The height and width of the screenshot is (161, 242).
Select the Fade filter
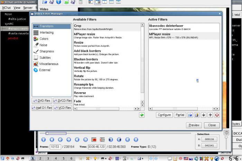(107, 103)
